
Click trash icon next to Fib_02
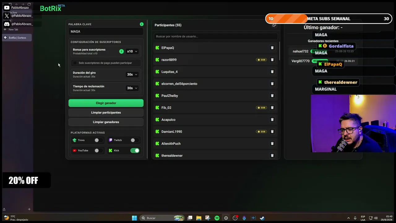pyautogui.click(x=272, y=107)
